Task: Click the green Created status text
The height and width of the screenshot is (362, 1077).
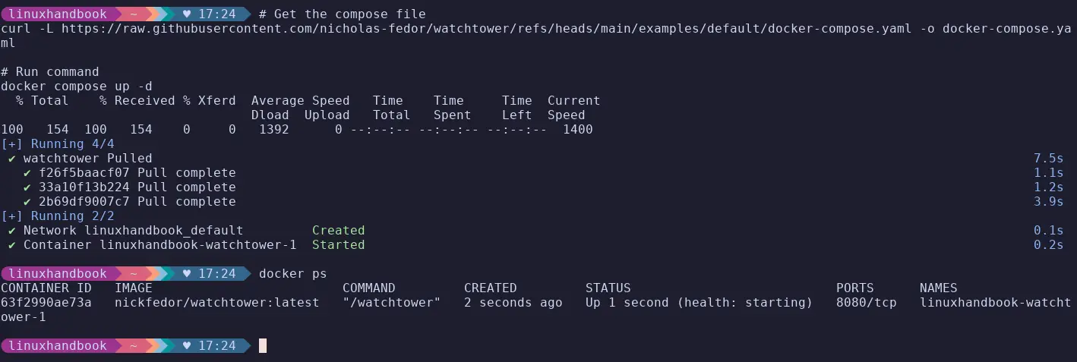Action: [338, 231]
